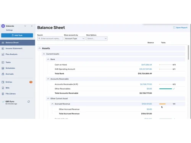Open Accounts Receivable (A/R) balance link

click(x=146, y=84)
